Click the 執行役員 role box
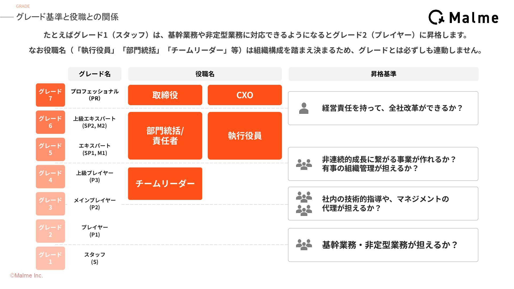 coord(245,136)
